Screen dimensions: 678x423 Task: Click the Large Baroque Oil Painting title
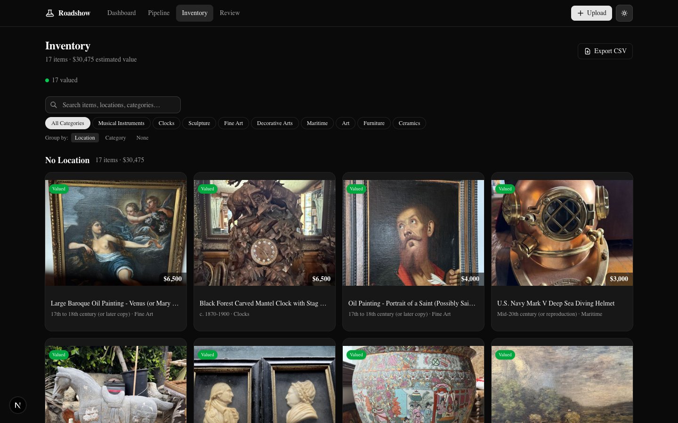tap(115, 303)
